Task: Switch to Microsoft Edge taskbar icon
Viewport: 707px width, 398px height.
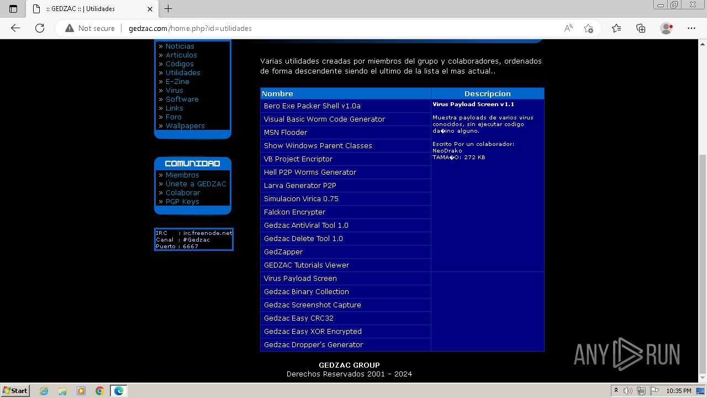Action: [x=119, y=391]
